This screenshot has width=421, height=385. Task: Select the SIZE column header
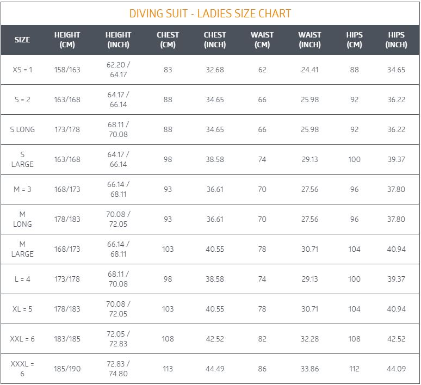coord(22,40)
